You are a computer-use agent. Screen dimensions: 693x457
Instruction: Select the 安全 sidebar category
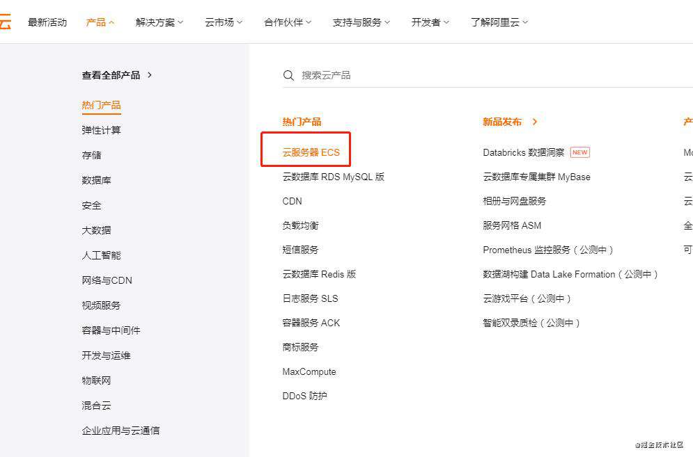tap(91, 205)
